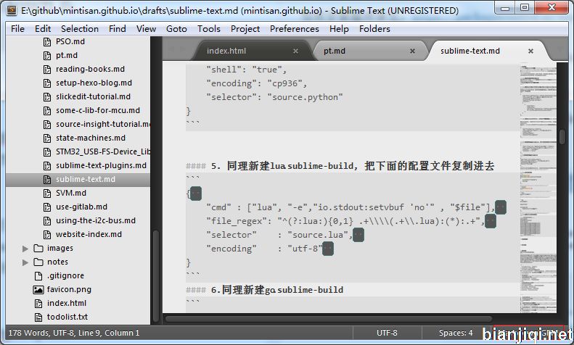Click the images folder icon
Viewport: 574px width, 345px height.
38,249
